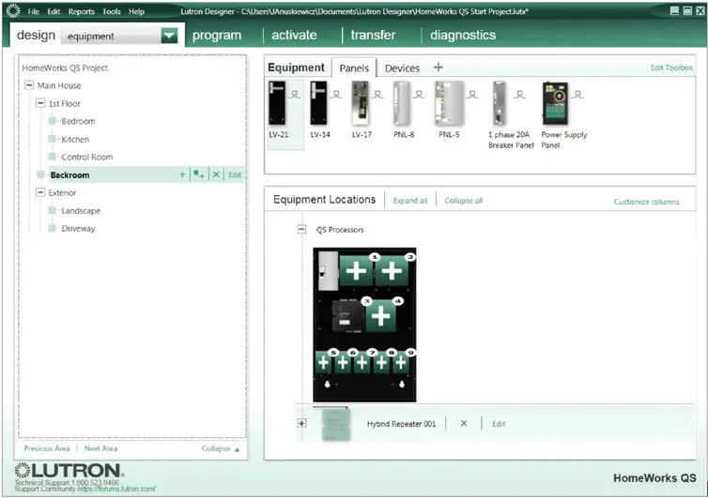This screenshot has height=498, width=708.
Task: Click the Edit Toolbox link
Action: click(671, 68)
